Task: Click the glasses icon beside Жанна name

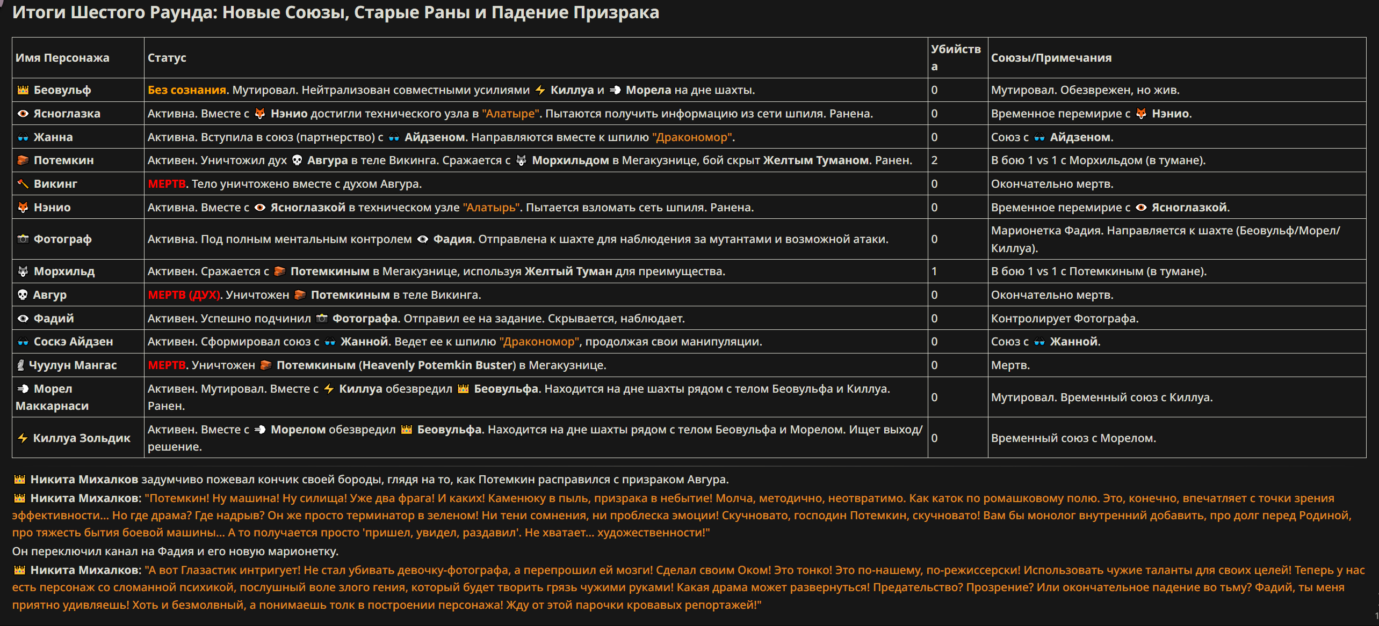Action: (23, 137)
